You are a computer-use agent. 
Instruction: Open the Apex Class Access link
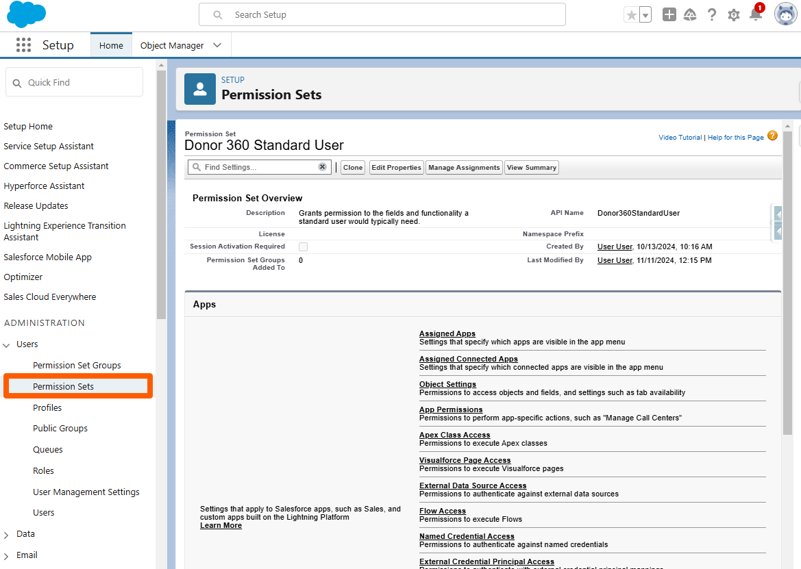click(x=455, y=435)
